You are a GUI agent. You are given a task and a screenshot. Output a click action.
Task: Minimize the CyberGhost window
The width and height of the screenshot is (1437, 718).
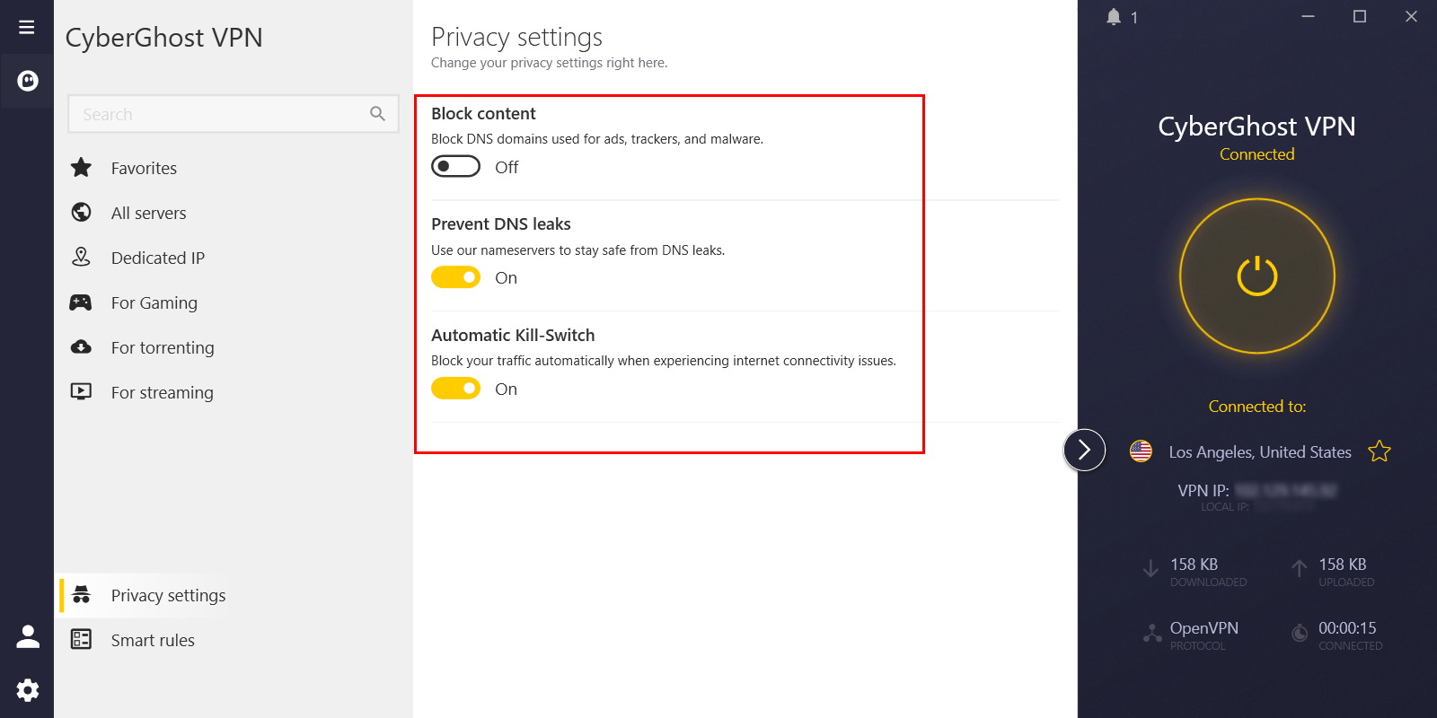click(1309, 16)
